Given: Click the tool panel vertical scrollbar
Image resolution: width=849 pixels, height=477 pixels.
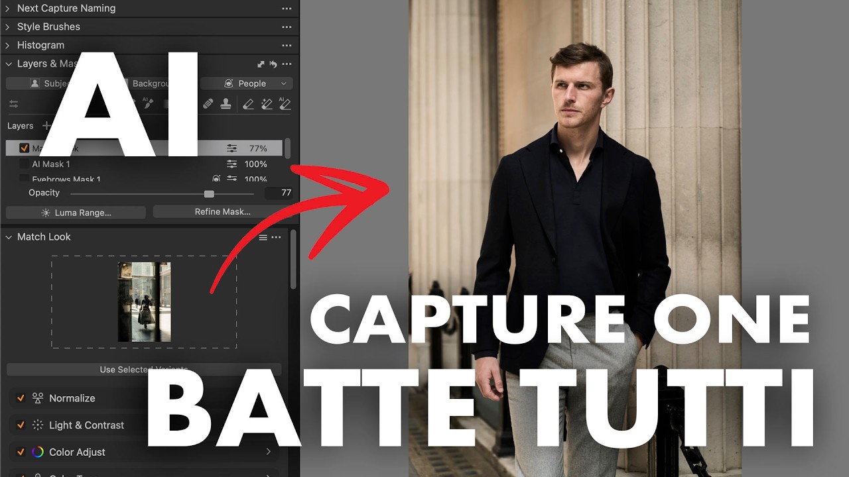Looking at the screenshot, I should click(293, 258).
